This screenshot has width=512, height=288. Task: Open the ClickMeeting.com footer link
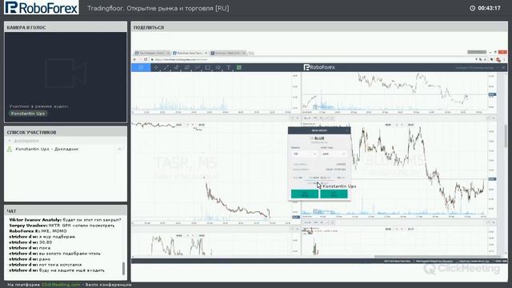point(61,285)
